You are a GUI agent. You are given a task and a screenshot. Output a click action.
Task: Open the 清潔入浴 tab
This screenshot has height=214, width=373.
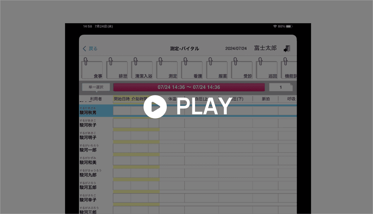coord(142,69)
